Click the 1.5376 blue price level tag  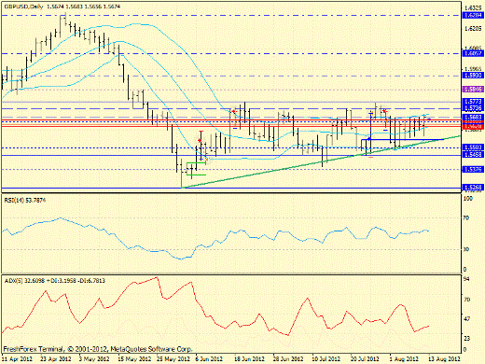[473, 169]
